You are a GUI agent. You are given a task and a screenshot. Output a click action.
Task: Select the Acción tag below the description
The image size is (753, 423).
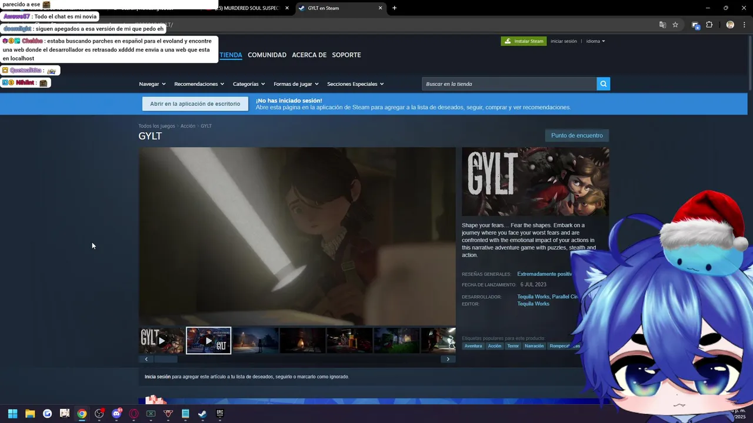(495, 346)
